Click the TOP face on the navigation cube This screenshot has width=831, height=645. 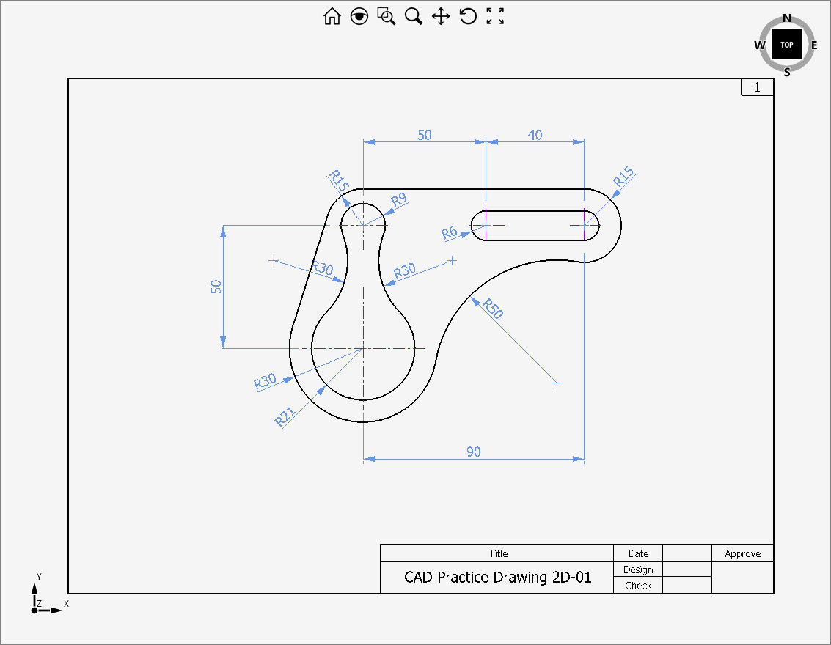[787, 45]
